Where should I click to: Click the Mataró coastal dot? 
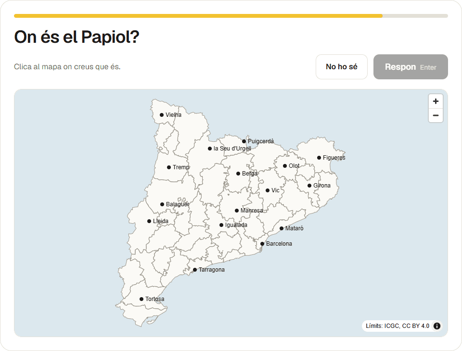pyautogui.click(x=282, y=228)
